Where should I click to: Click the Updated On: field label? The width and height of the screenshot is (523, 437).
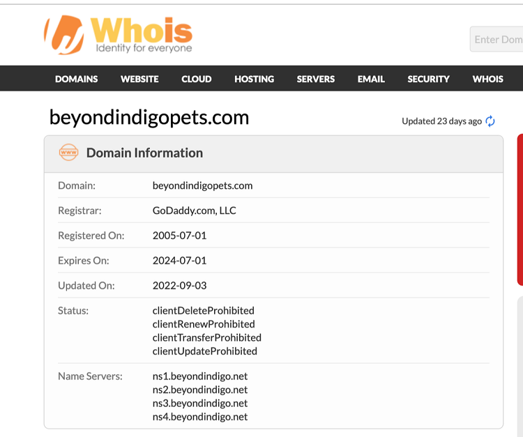(86, 285)
